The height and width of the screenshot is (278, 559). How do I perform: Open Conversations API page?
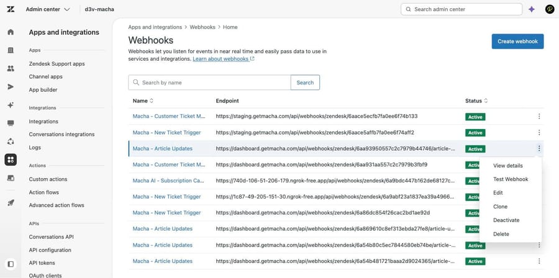click(x=52, y=236)
